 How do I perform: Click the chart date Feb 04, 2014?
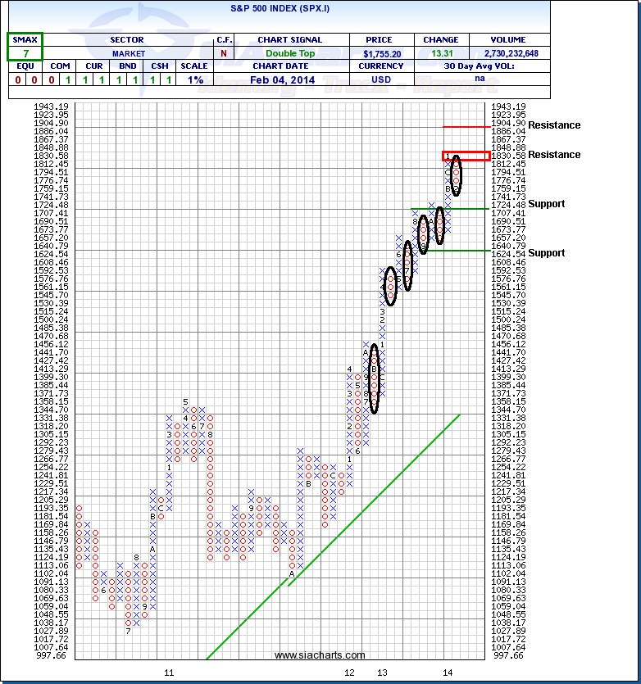coord(289,79)
